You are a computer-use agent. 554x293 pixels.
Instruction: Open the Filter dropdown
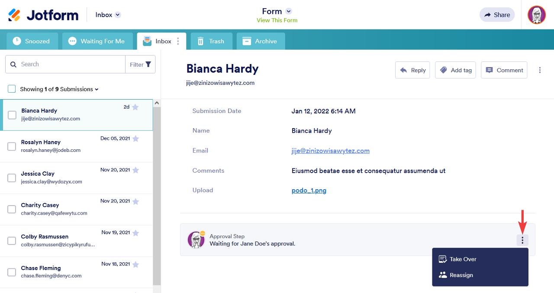[x=140, y=64]
